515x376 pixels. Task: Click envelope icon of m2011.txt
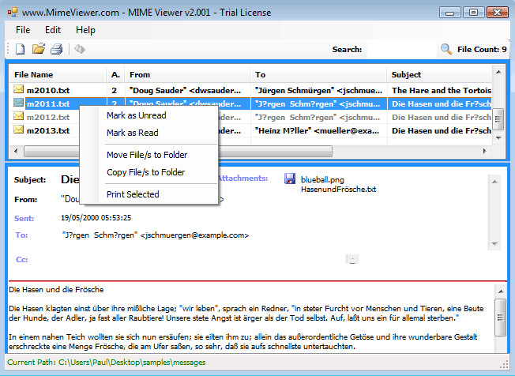pyautogui.click(x=19, y=103)
